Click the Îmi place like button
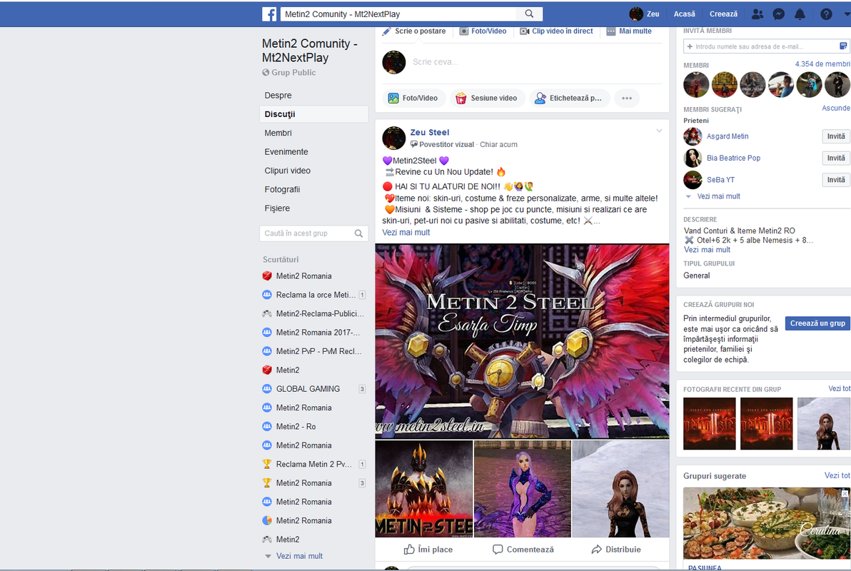851x571 pixels. [x=428, y=550]
